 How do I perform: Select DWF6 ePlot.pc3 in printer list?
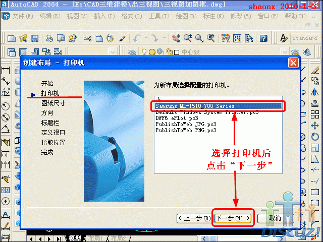[218, 118]
